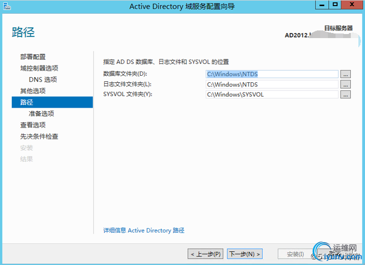Image resolution: width=365 pixels, height=265 pixels.
Task: Go to the DNS 选项 step
Action: 43,80
